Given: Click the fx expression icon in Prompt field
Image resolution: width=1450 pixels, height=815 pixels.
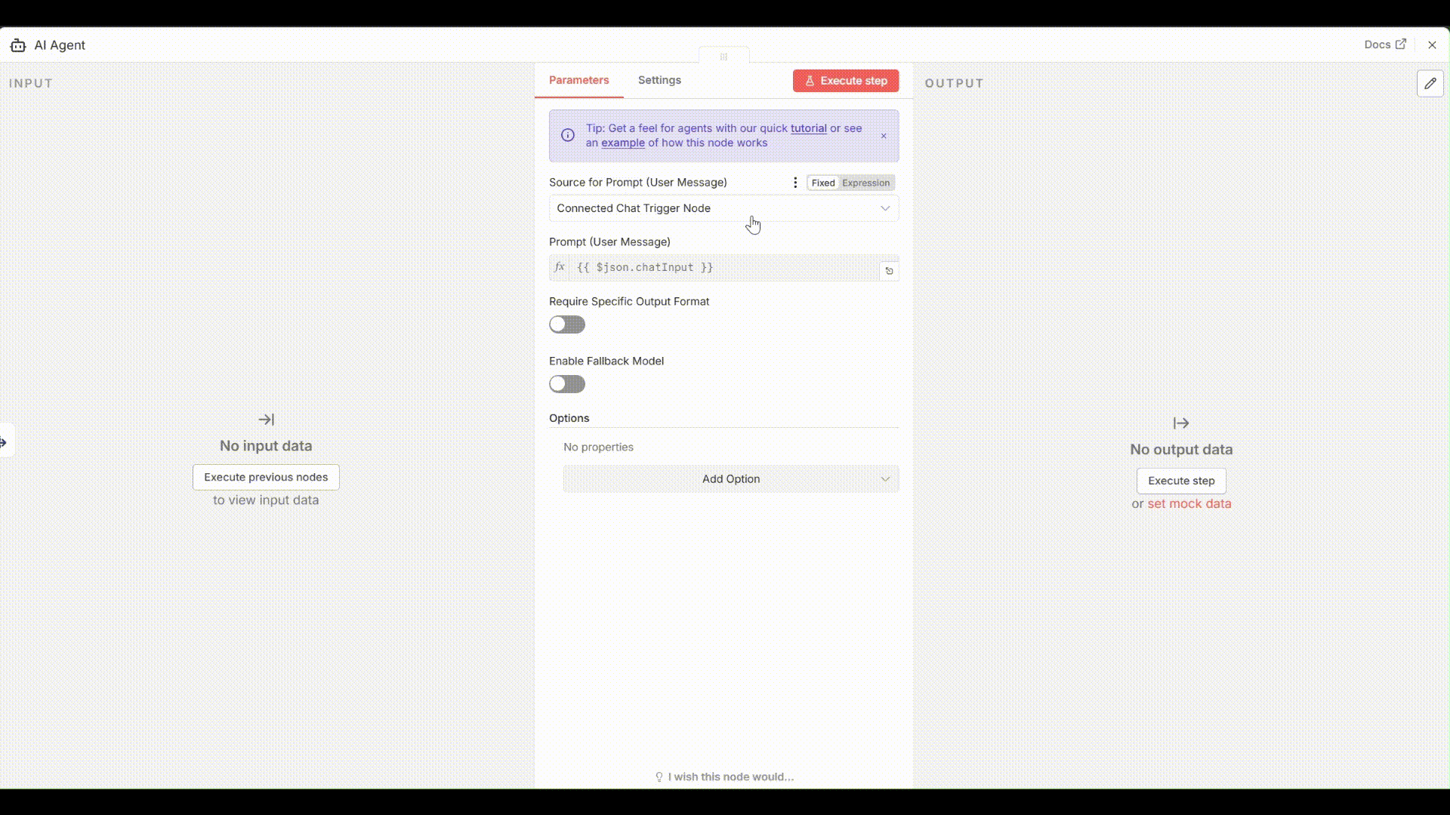Looking at the screenshot, I should coord(560,267).
